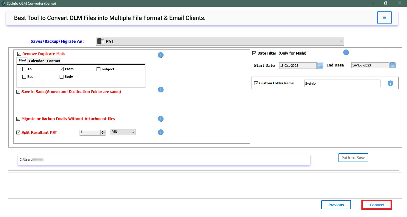Viewport: 407px width, 217px height.
Task: Click info icon beside Remove Duplicate Mails
Action: point(161,55)
